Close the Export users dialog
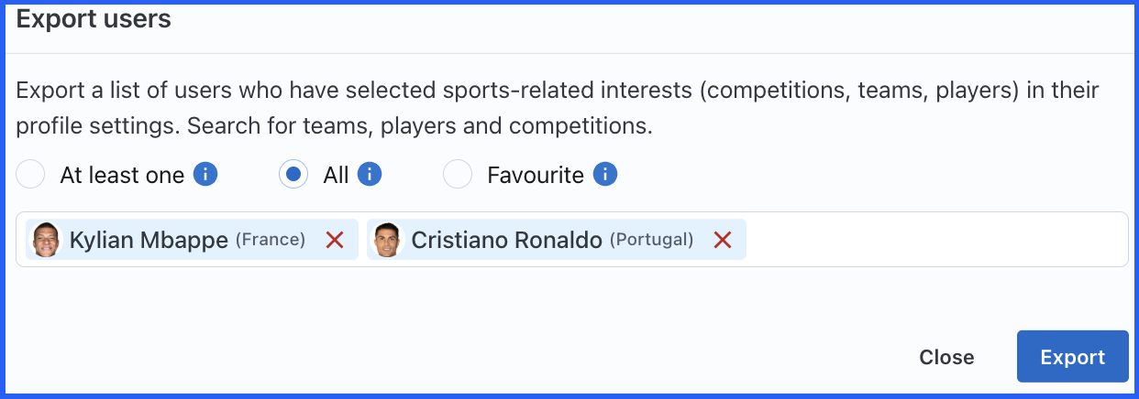The width and height of the screenshot is (1139, 399). pyautogui.click(x=946, y=357)
